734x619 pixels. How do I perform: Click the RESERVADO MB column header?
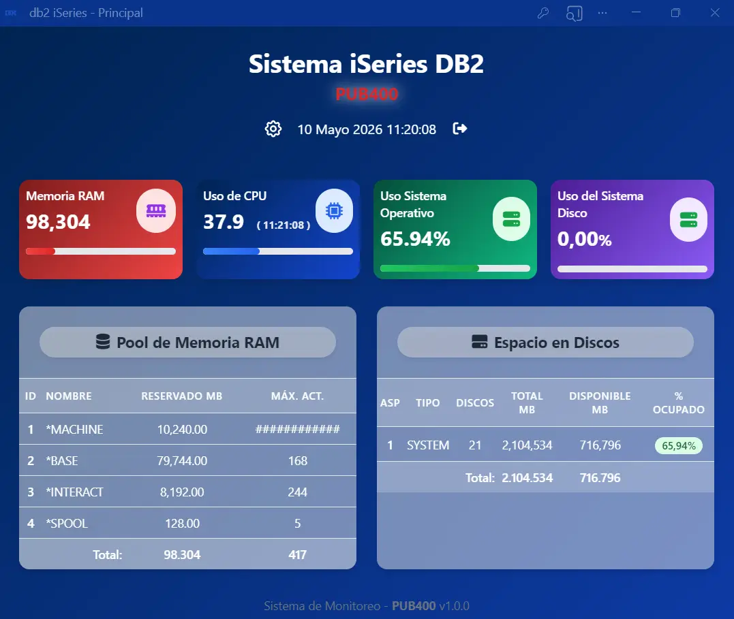tap(182, 396)
